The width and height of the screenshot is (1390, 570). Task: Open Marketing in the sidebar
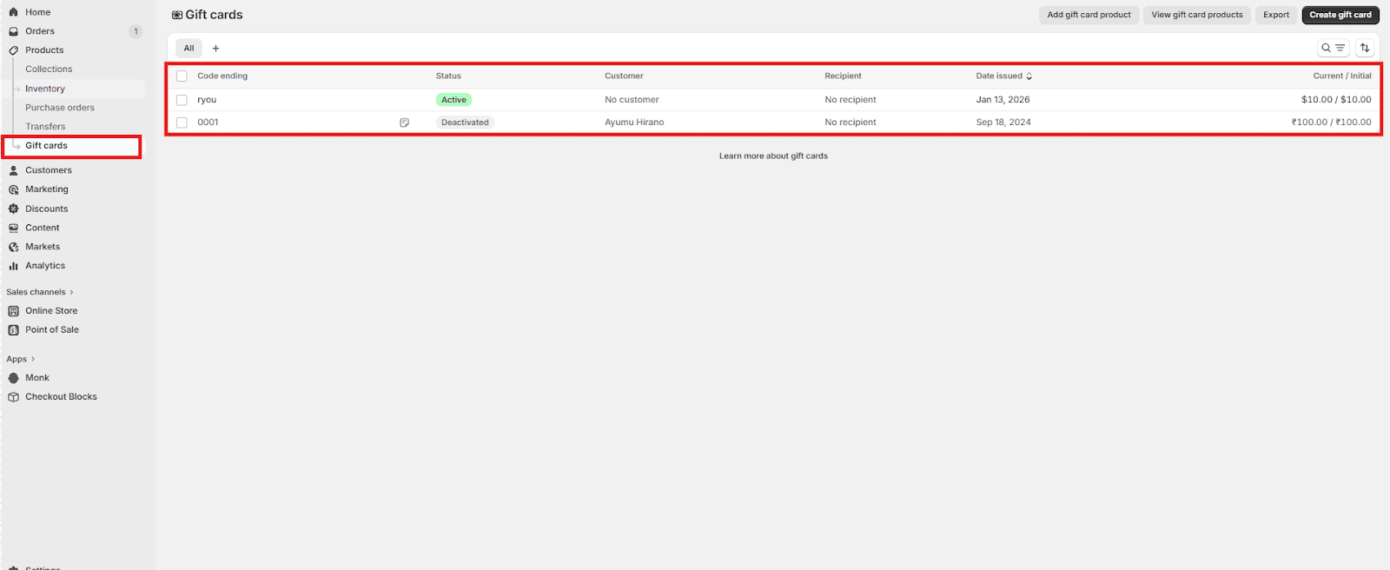[x=47, y=189]
